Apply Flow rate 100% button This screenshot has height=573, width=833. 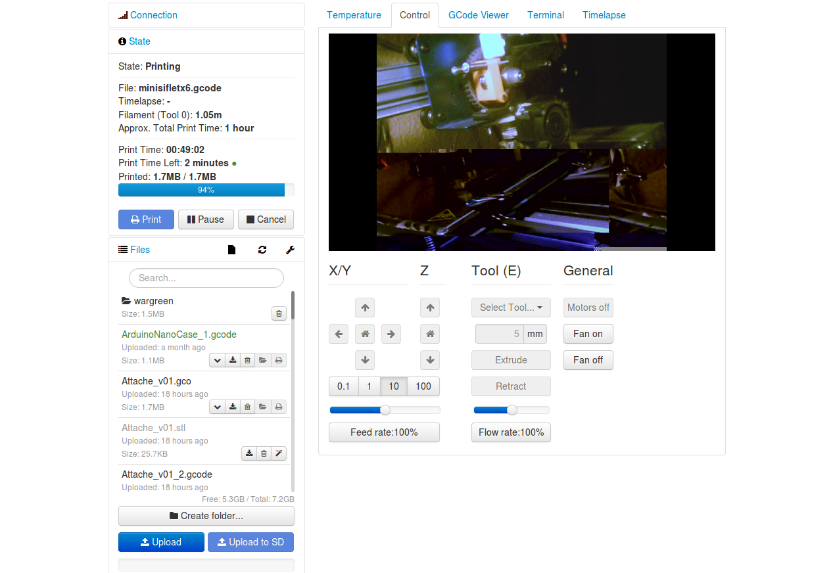click(x=511, y=432)
